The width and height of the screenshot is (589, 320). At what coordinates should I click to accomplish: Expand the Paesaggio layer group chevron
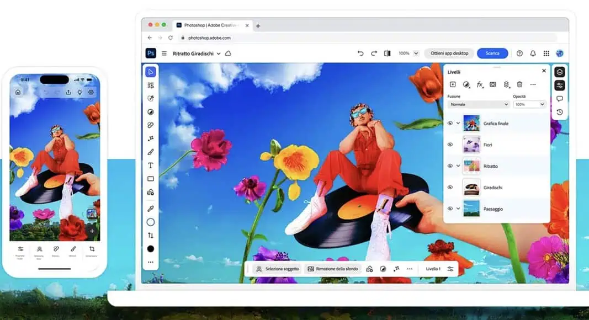(458, 209)
